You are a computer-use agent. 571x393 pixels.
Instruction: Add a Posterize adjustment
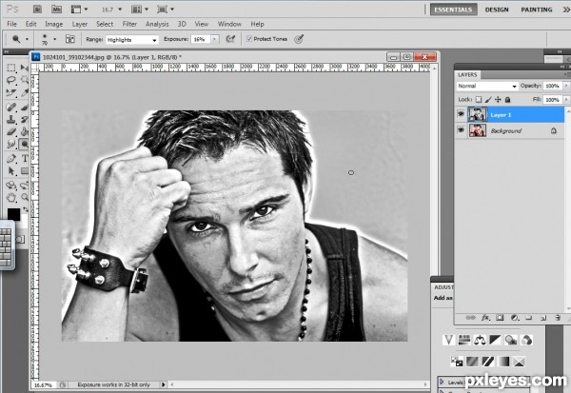click(x=472, y=362)
